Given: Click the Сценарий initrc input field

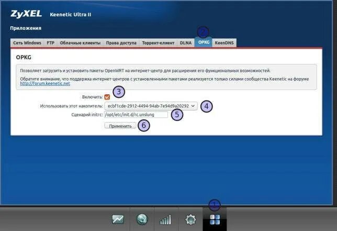Looking at the screenshot, I should (136, 115).
